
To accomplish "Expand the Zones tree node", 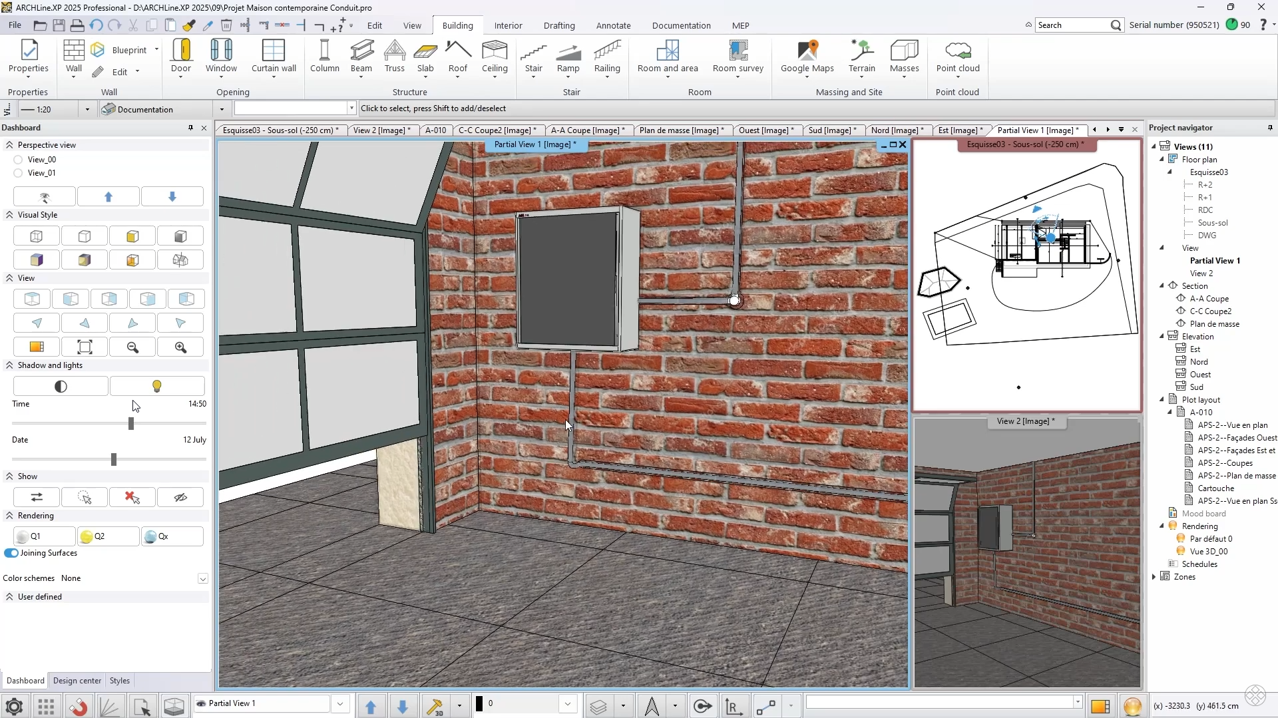I will pos(1154,577).
